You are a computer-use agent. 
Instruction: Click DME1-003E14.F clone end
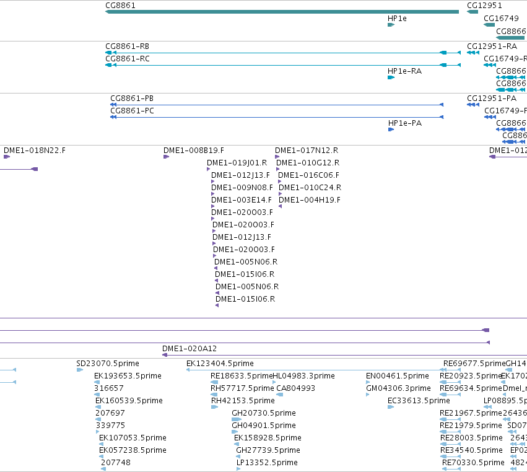coord(213,206)
